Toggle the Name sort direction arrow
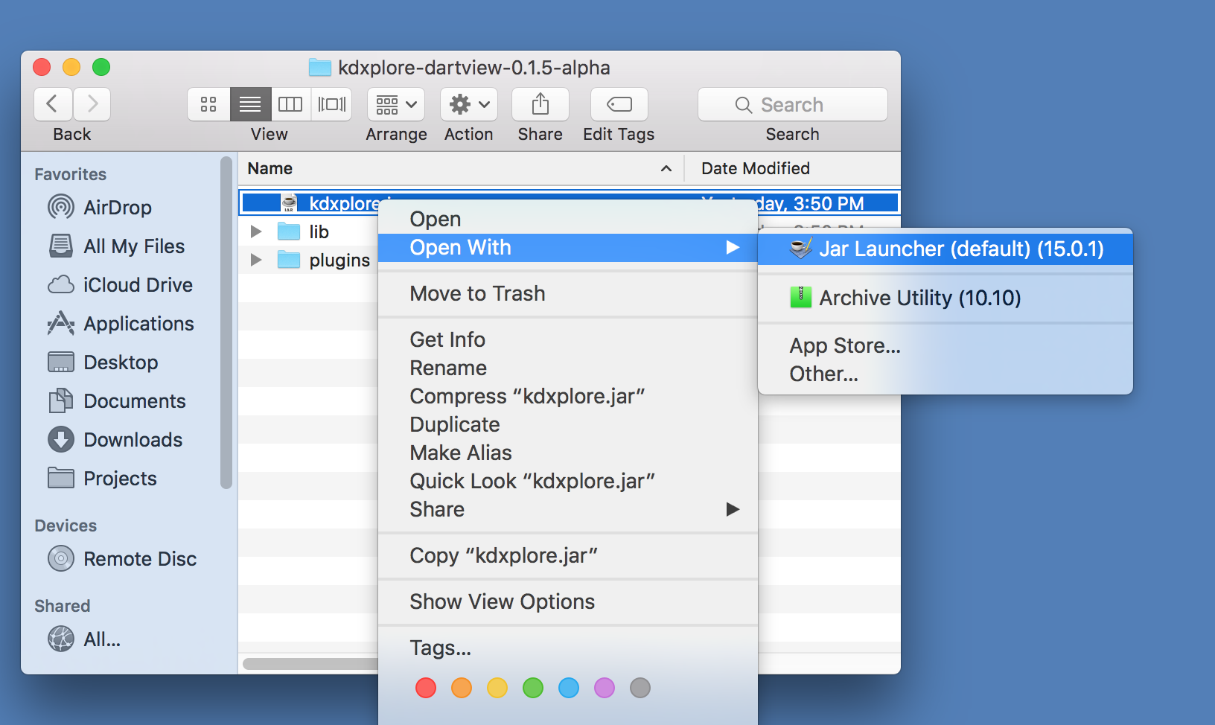Screen dimensions: 1215x725 coord(666,169)
